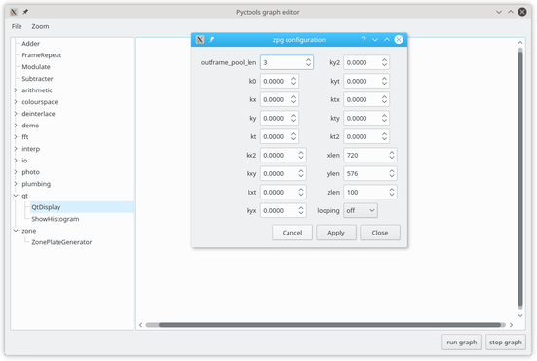Expand the io tree node

pyautogui.click(x=16, y=161)
